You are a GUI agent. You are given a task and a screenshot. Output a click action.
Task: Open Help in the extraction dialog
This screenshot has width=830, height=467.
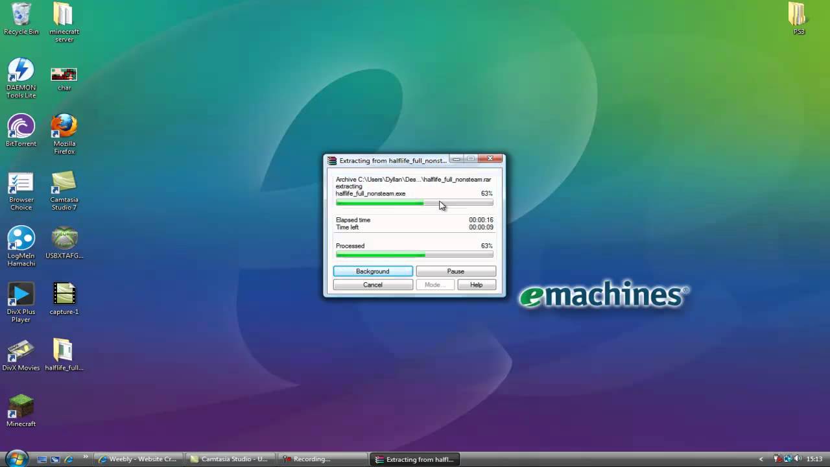click(x=477, y=285)
